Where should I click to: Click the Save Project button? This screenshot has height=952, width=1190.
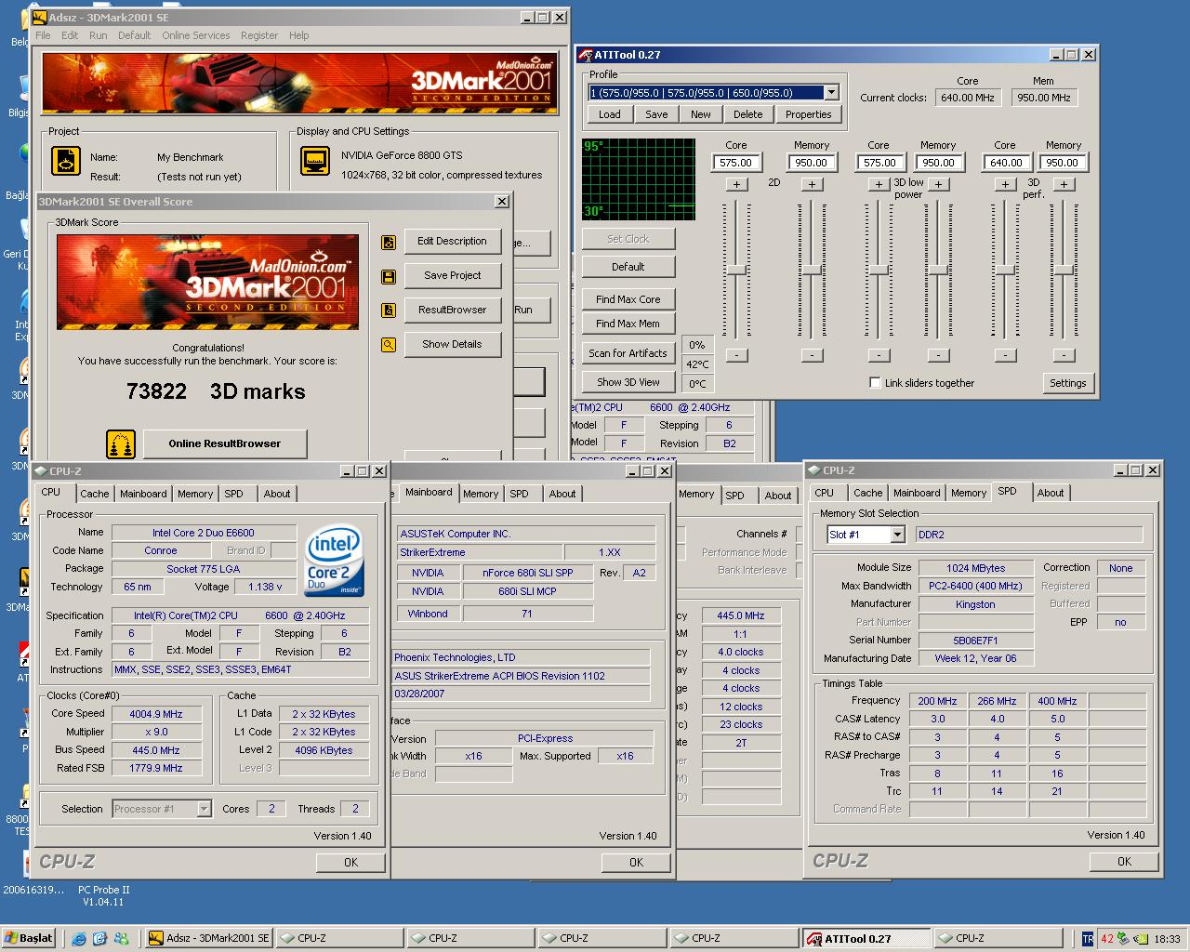453,276
